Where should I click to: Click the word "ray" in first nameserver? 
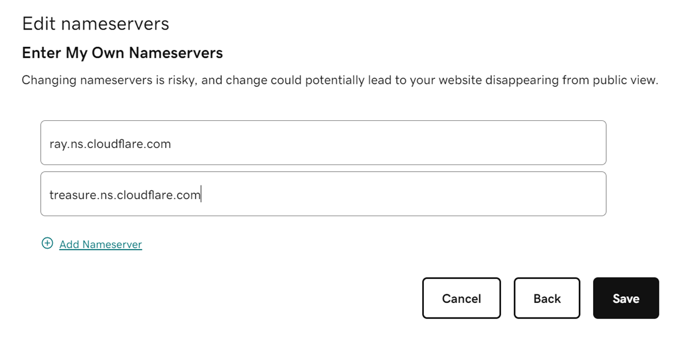pyautogui.click(x=58, y=145)
